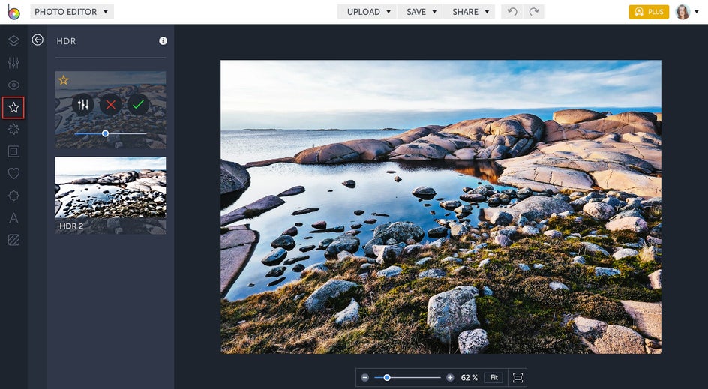Expand the Photo Editor dropdown
708x389 pixels.
point(72,12)
